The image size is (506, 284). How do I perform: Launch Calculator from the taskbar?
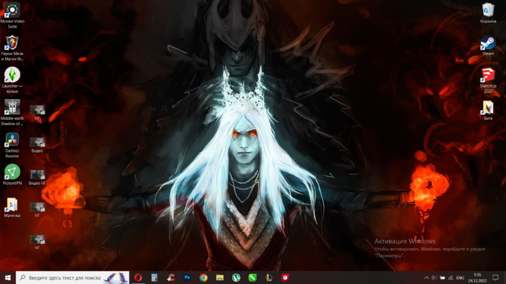pos(154,278)
